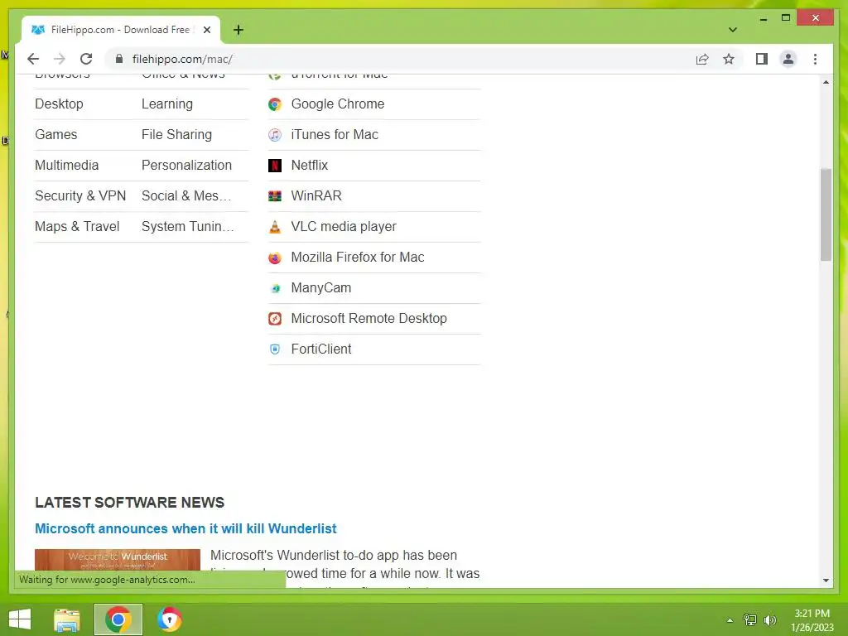Click the Google Chrome app icon
The image size is (848, 636).
tap(275, 104)
